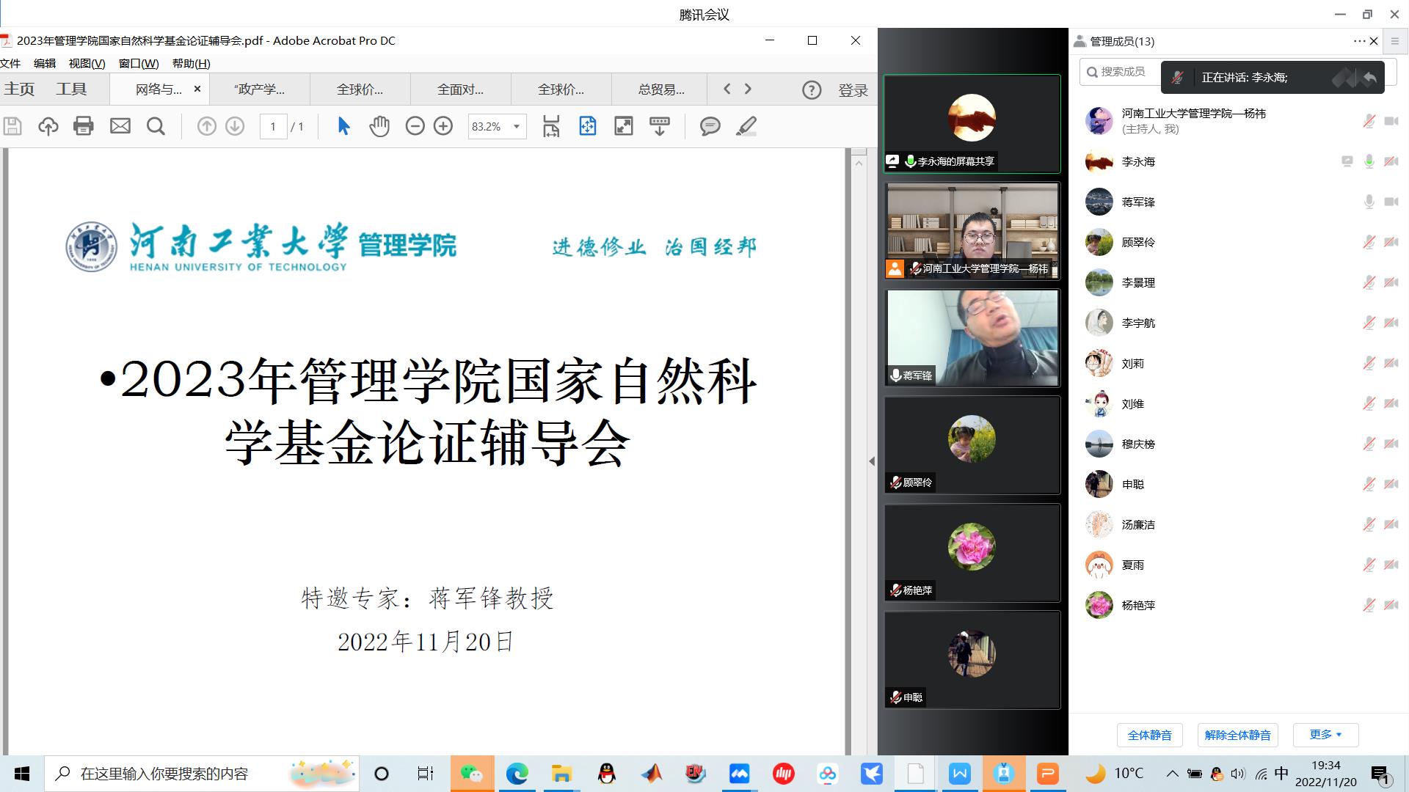The height and width of the screenshot is (792, 1409).
Task: Select the Hand pan tool
Action: tap(379, 126)
